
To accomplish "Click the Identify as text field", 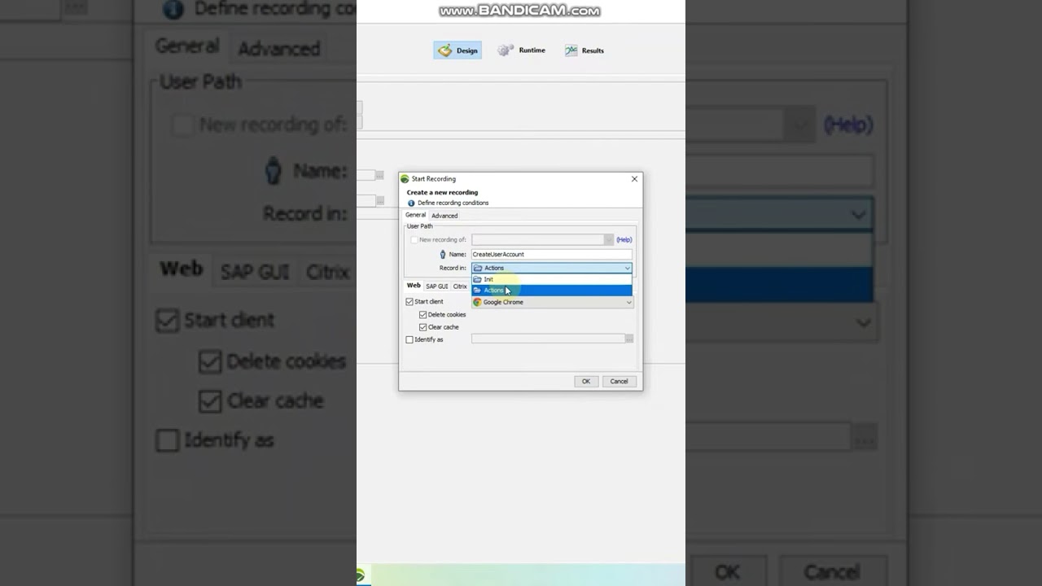I will (548, 339).
